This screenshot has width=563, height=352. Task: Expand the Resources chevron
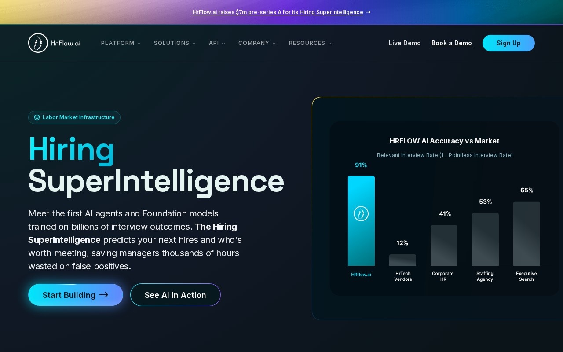click(330, 43)
